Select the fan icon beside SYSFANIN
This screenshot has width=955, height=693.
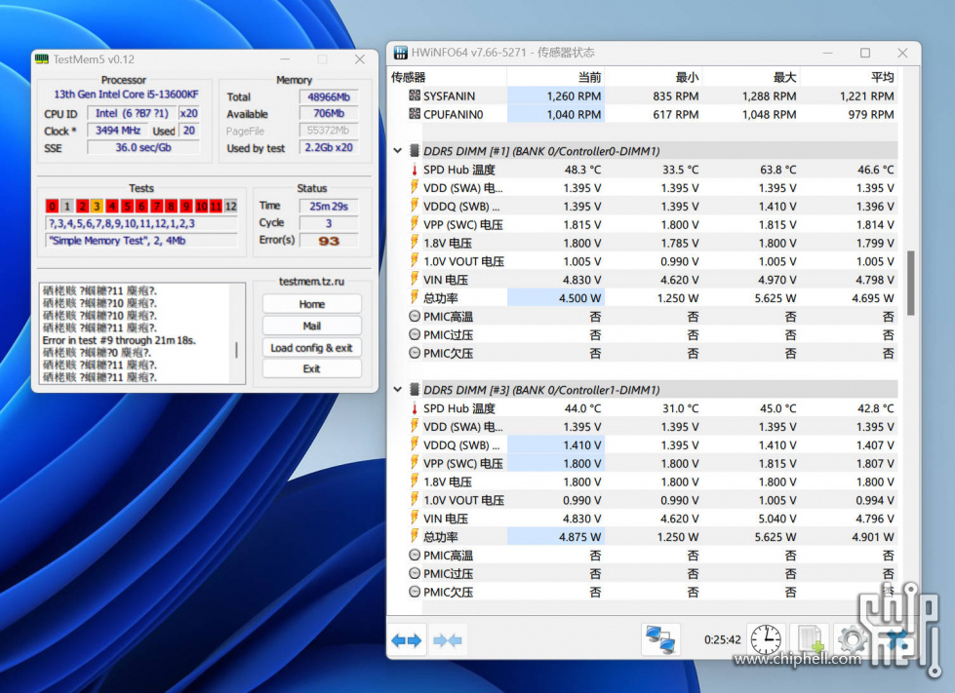pos(415,96)
